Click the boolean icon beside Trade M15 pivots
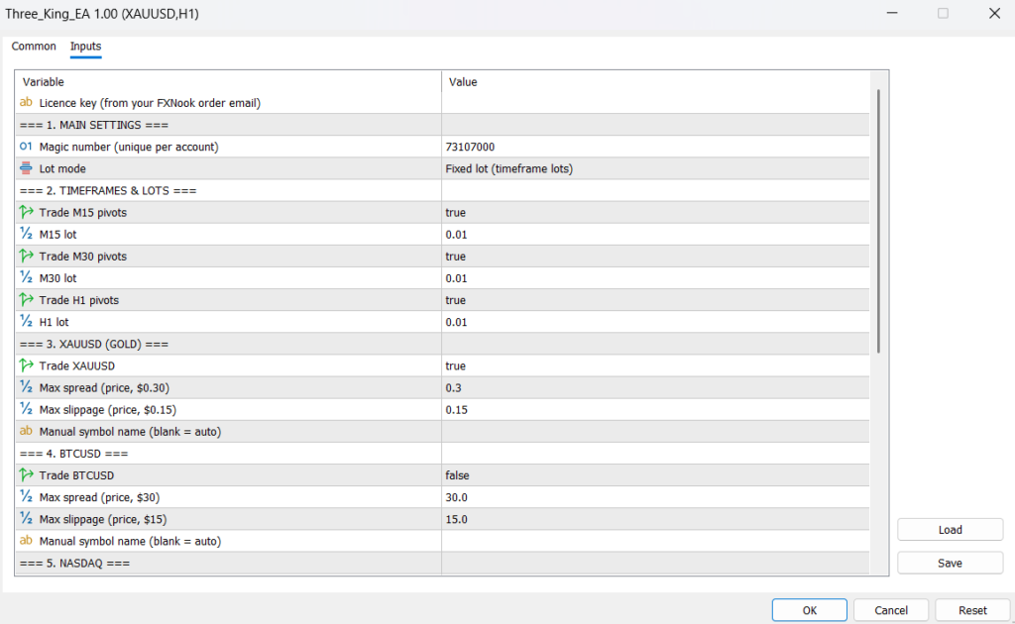Image resolution: width=1015 pixels, height=624 pixels. coord(26,212)
